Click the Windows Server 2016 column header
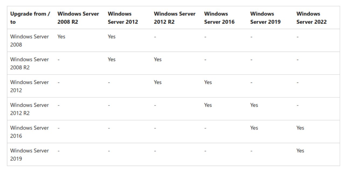 (219, 18)
